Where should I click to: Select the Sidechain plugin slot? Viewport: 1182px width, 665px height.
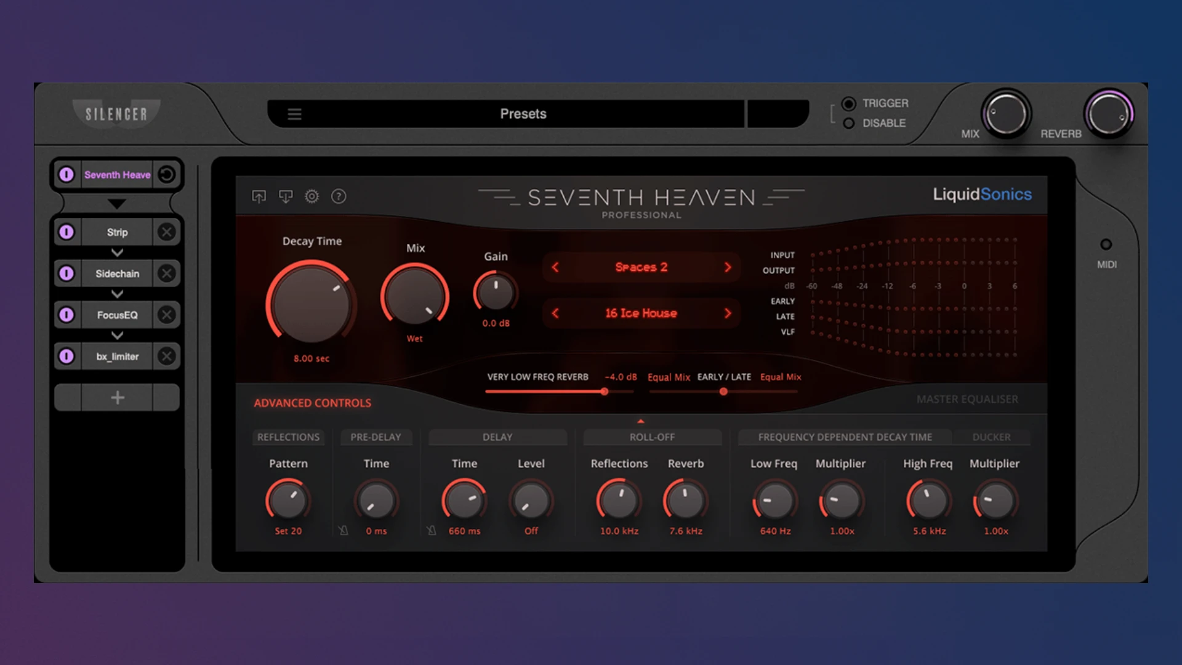[117, 273]
